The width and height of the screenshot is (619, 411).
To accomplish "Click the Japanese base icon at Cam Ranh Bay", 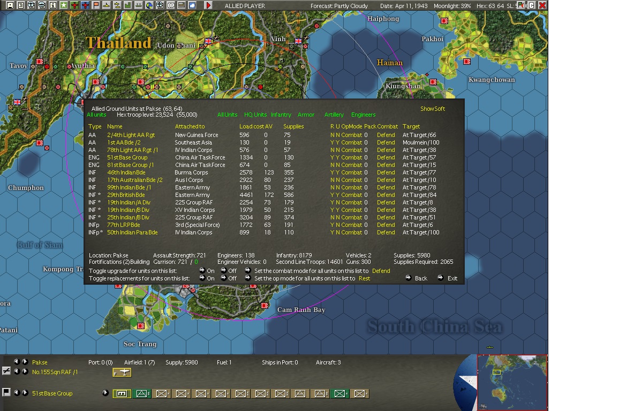I will click(265, 305).
